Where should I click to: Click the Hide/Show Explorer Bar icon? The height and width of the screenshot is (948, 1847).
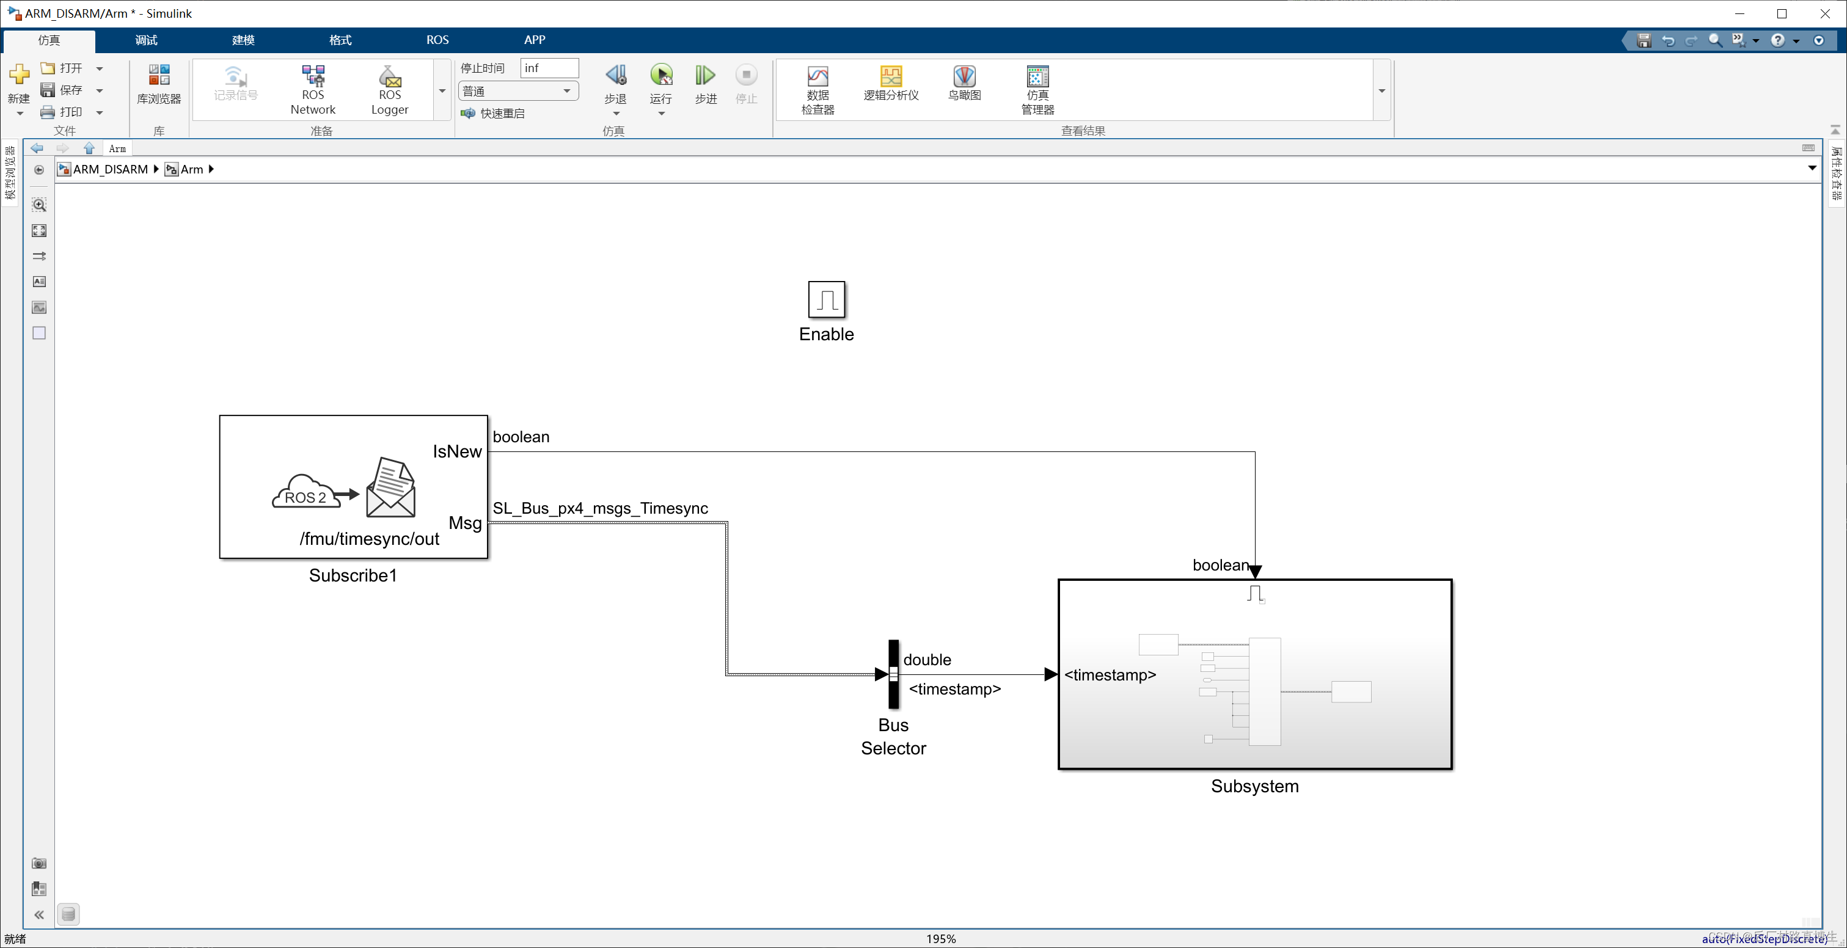coord(40,170)
